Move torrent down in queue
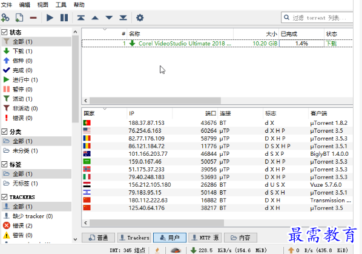The image size is (362, 254). (x=109, y=18)
